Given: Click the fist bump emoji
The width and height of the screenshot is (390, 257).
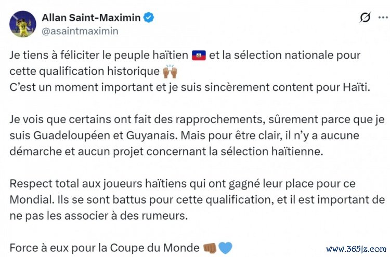Looking at the screenshot, I should (x=209, y=247).
